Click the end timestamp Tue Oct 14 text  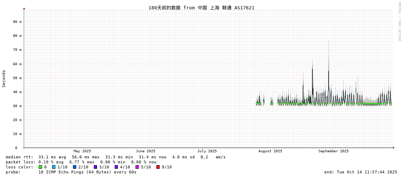[x=361, y=172]
